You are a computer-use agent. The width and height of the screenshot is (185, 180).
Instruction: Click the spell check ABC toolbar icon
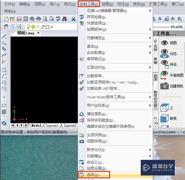(x=58, y=19)
